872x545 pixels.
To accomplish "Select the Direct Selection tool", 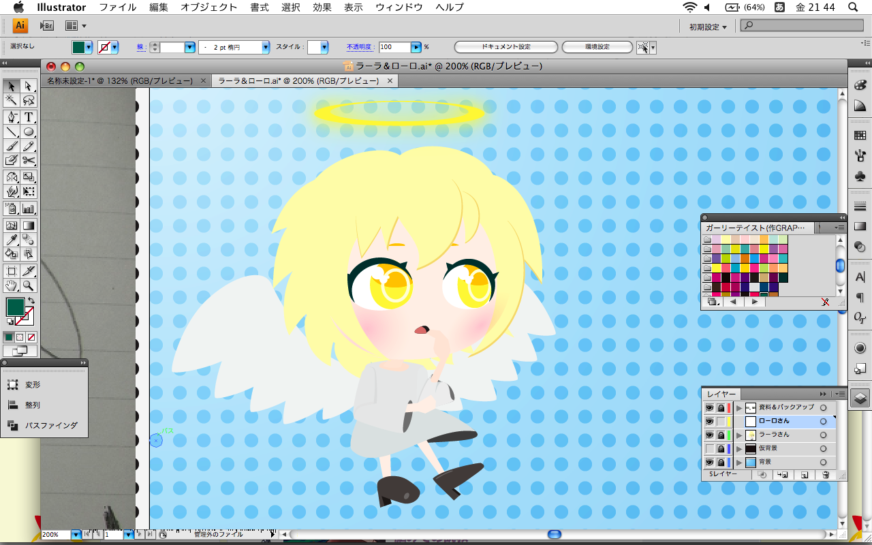I will point(29,86).
